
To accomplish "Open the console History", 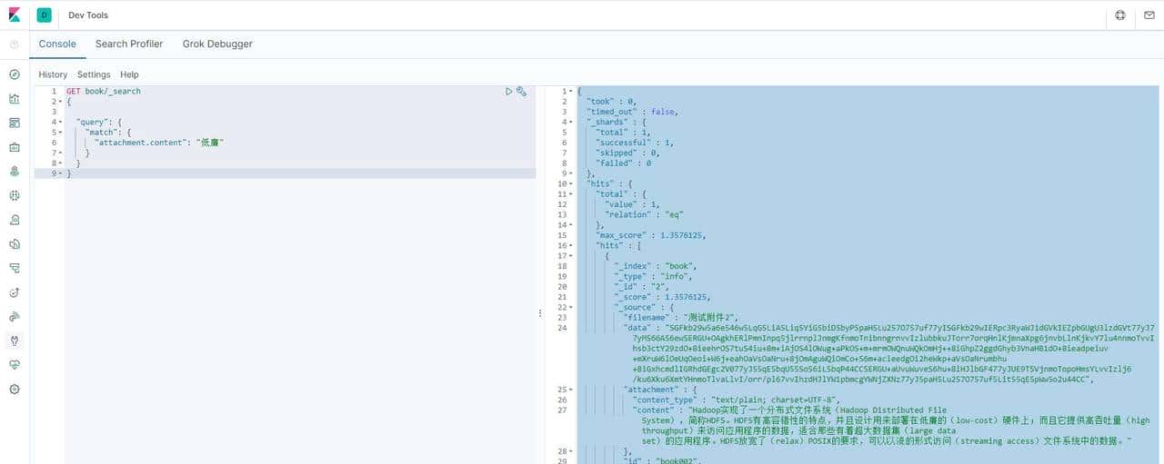I will (x=53, y=74).
